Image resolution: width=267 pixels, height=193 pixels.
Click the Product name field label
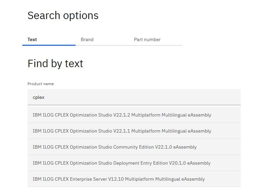(41, 84)
